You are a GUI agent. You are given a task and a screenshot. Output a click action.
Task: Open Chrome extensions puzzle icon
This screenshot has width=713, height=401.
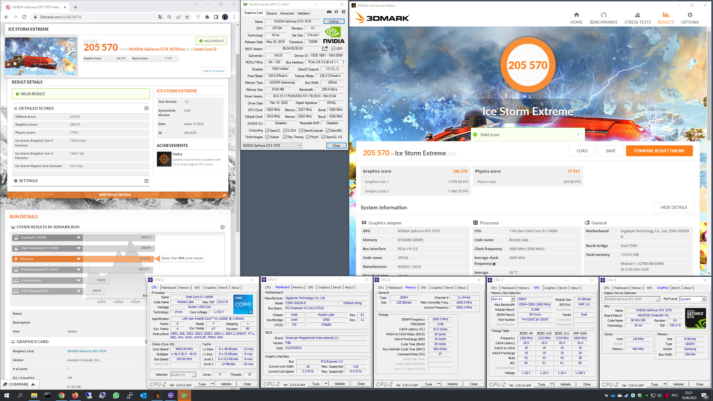pos(207,17)
